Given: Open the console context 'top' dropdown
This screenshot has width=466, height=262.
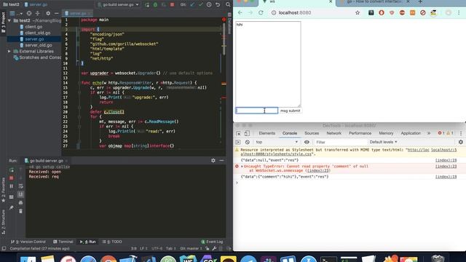Looking at the screenshot, I should pos(277,143).
